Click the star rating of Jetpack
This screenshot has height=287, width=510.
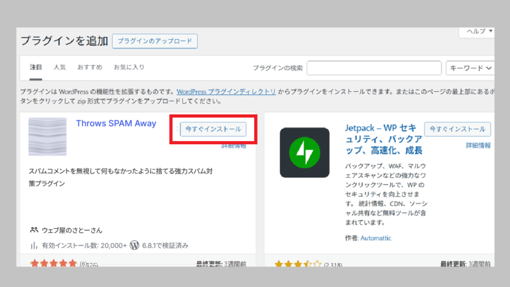[x=298, y=263]
